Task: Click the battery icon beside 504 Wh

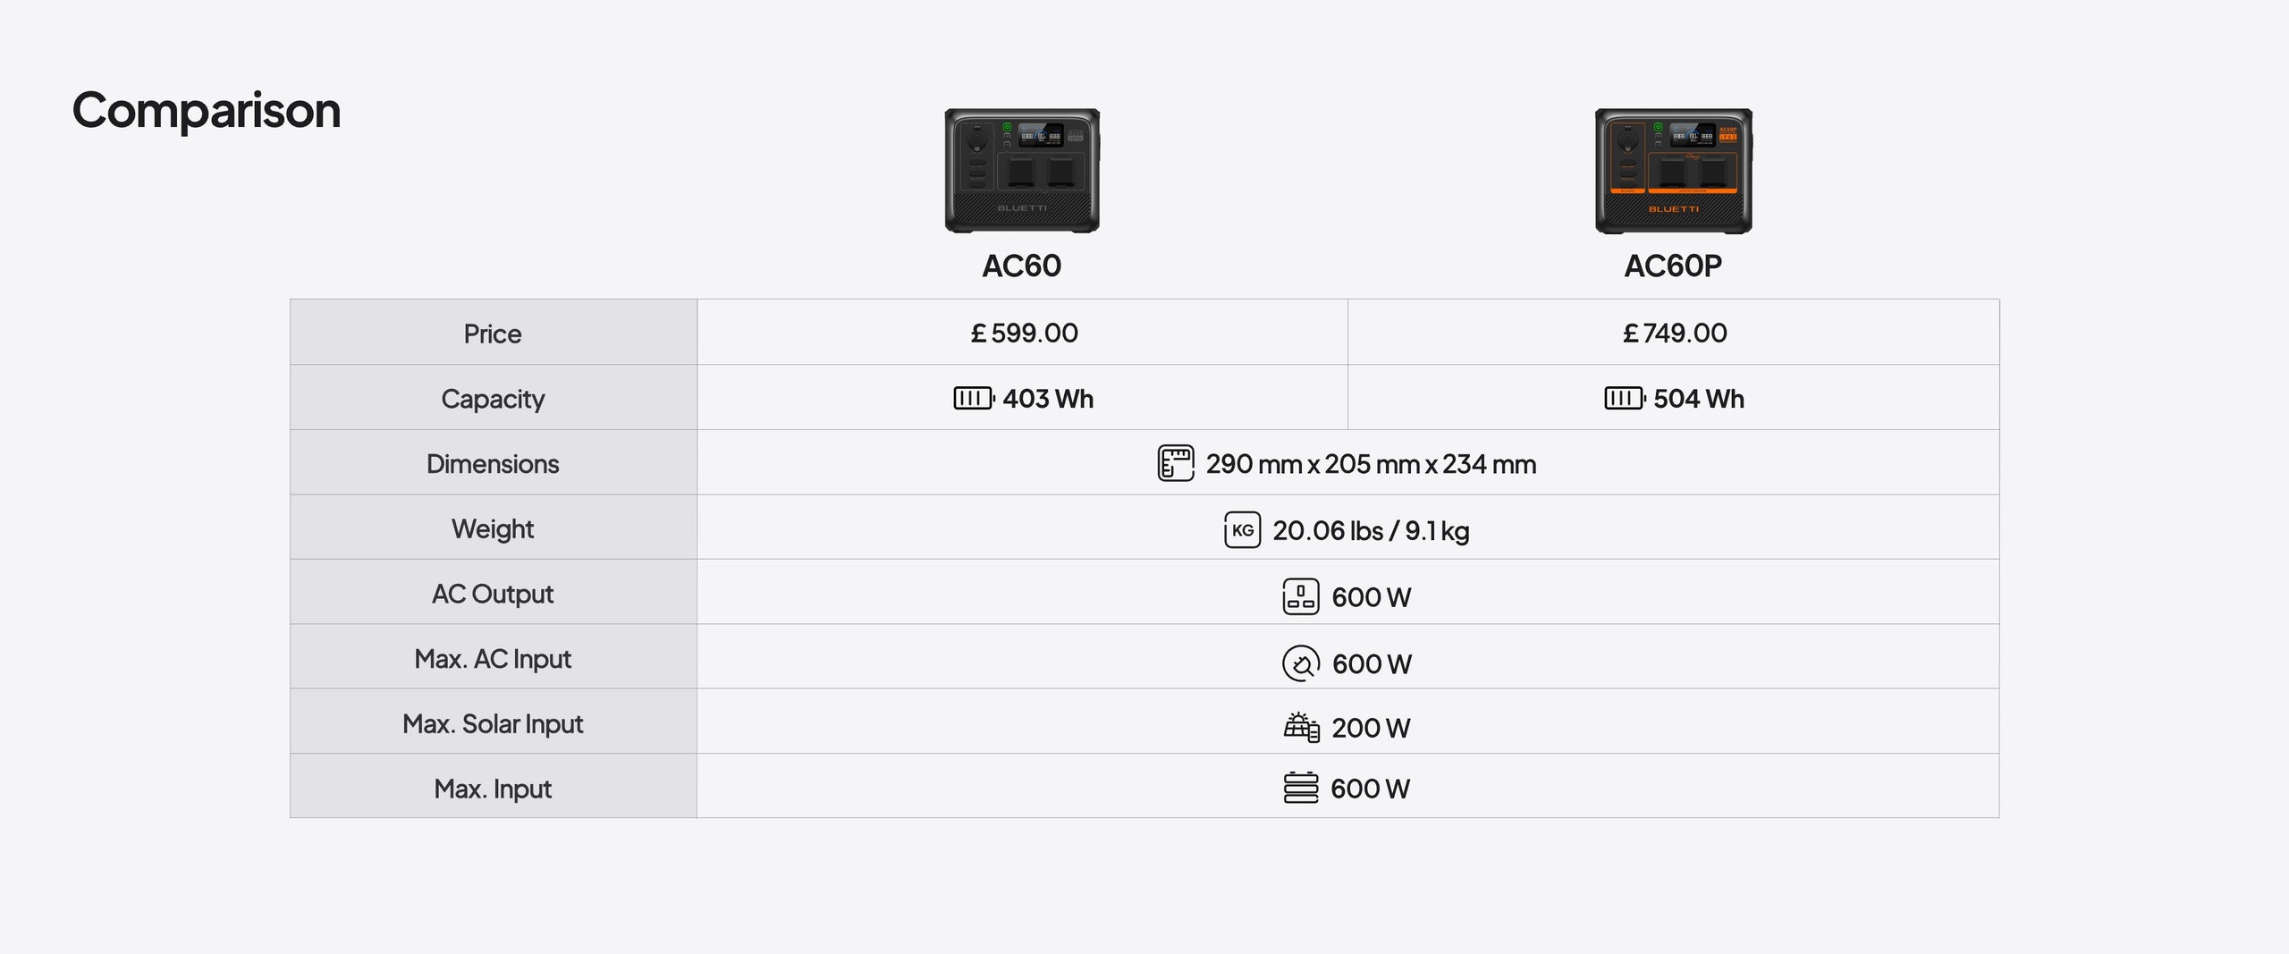Action: (1624, 398)
